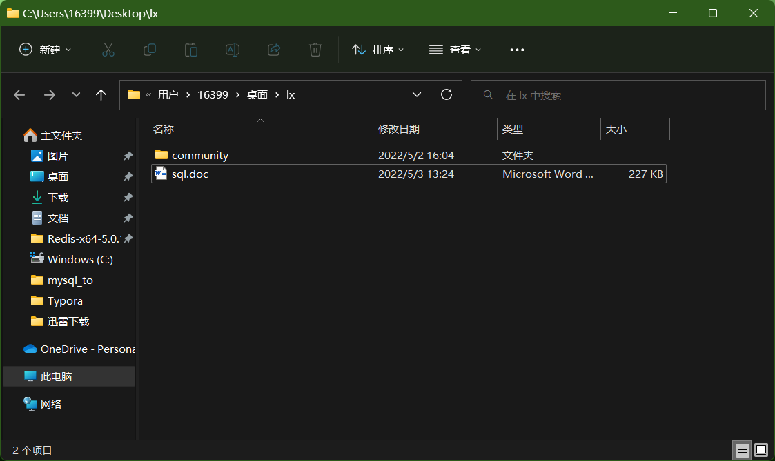This screenshot has width=775, height=461.
Task: Click the 2022/5/3 13:24 date cell
Action: tap(415, 174)
